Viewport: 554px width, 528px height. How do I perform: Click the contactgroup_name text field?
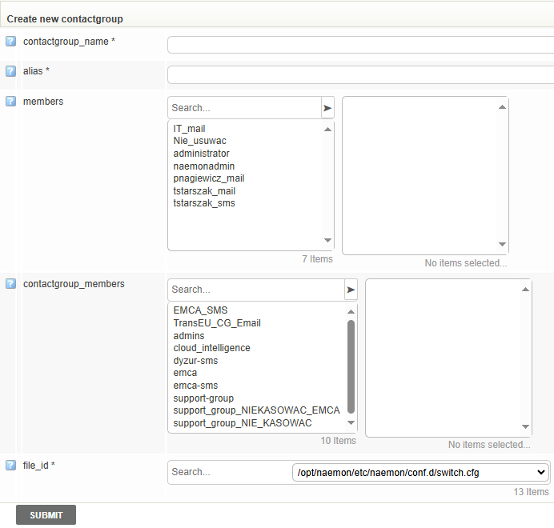(x=360, y=45)
